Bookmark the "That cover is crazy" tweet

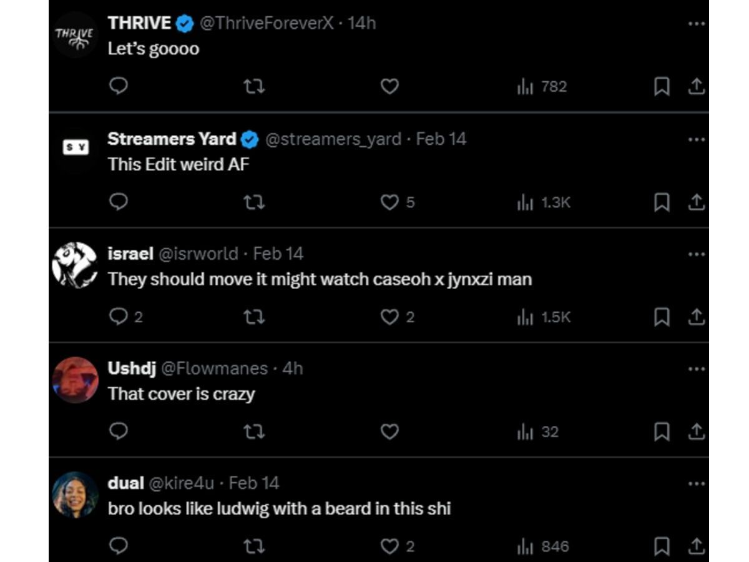coord(662,431)
